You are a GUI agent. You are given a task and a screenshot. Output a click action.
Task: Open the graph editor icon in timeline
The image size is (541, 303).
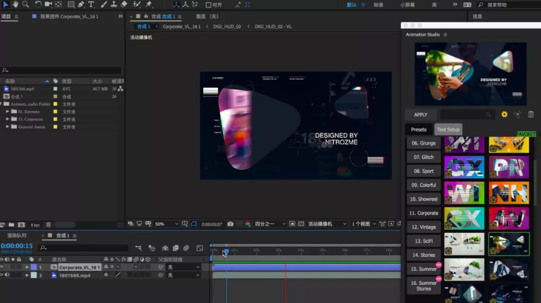(x=199, y=248)
